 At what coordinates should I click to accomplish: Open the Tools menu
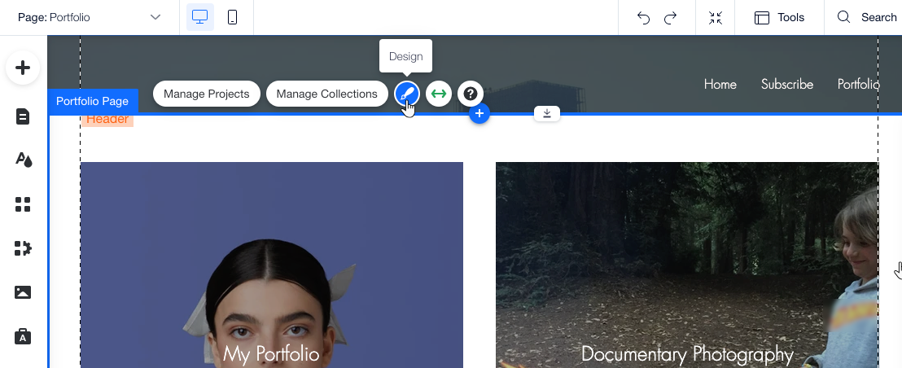779,18
